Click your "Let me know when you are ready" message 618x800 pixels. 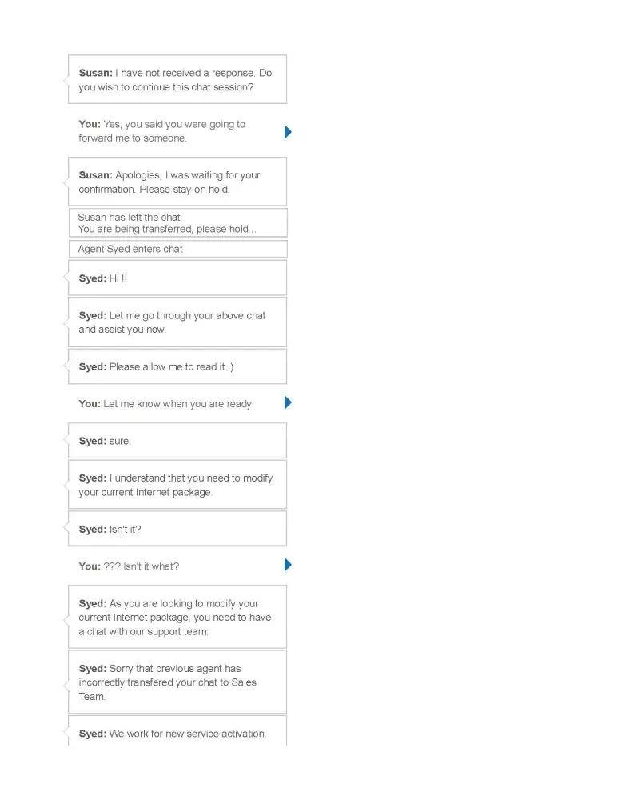(165, 404)
